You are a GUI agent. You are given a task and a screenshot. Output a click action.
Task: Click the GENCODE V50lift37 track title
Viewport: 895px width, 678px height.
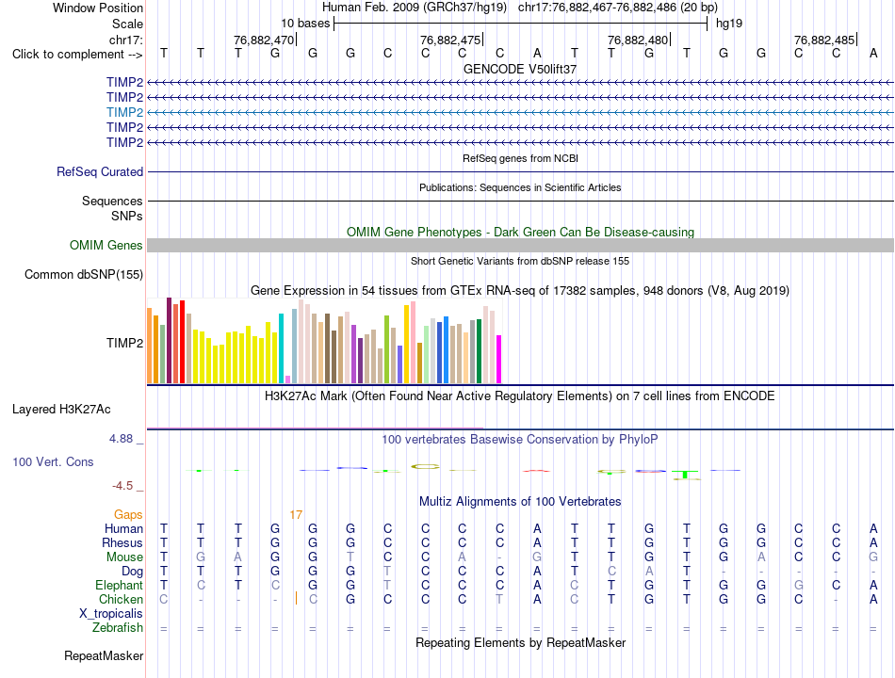pyautogui.click(x=520, y=69)
